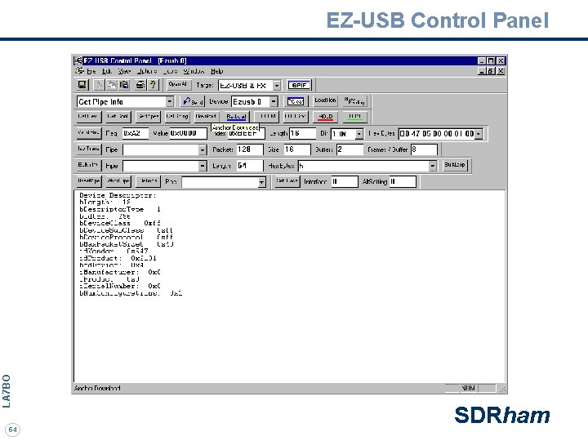This screenshot has height=441, width=588.
Task: Click the blue-underlined Re-Load button
Action: click(236, 117)
